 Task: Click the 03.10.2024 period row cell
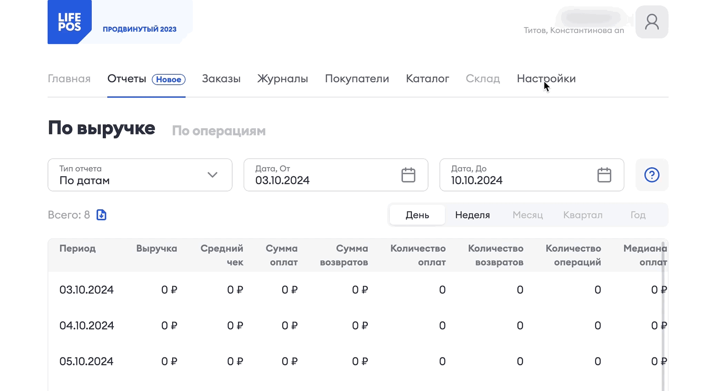coord(87,290)
